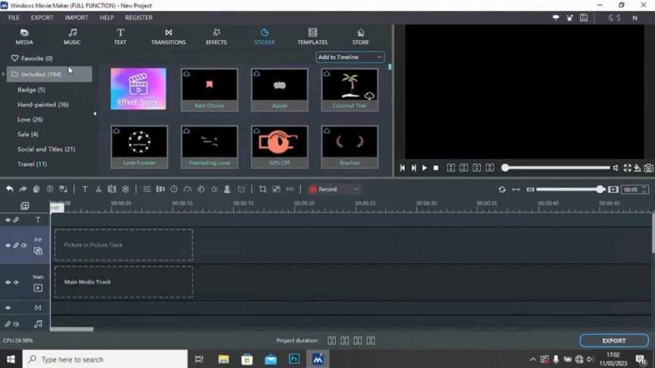Screen dimensions: 655x368
Task: Select the Coconut Tree sticker thumbnail
Action: (x=350, y=89)
